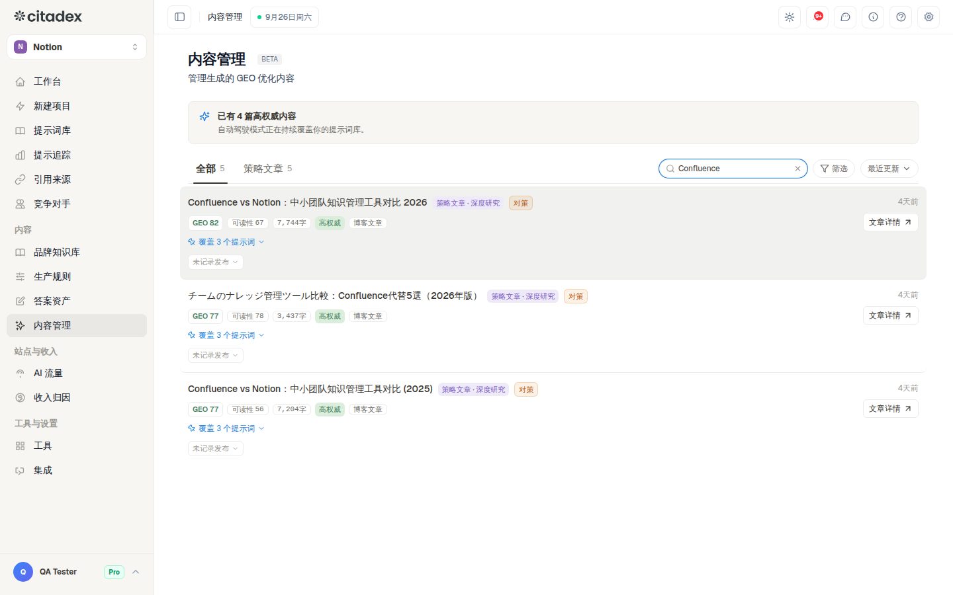The image size is (953, 595).
Task: Go to 竞争对手 page
Action: [x=77, y=204]
